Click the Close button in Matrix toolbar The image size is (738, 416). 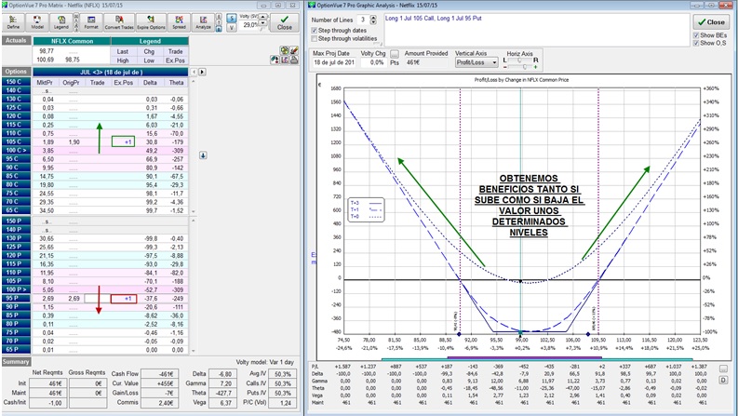pyautogui.click(x=285, y=21)
